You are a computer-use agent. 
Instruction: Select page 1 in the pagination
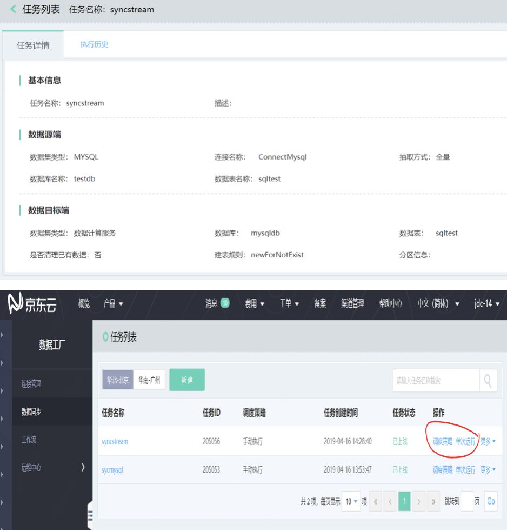pyautogui.click(x=404, y=501)
